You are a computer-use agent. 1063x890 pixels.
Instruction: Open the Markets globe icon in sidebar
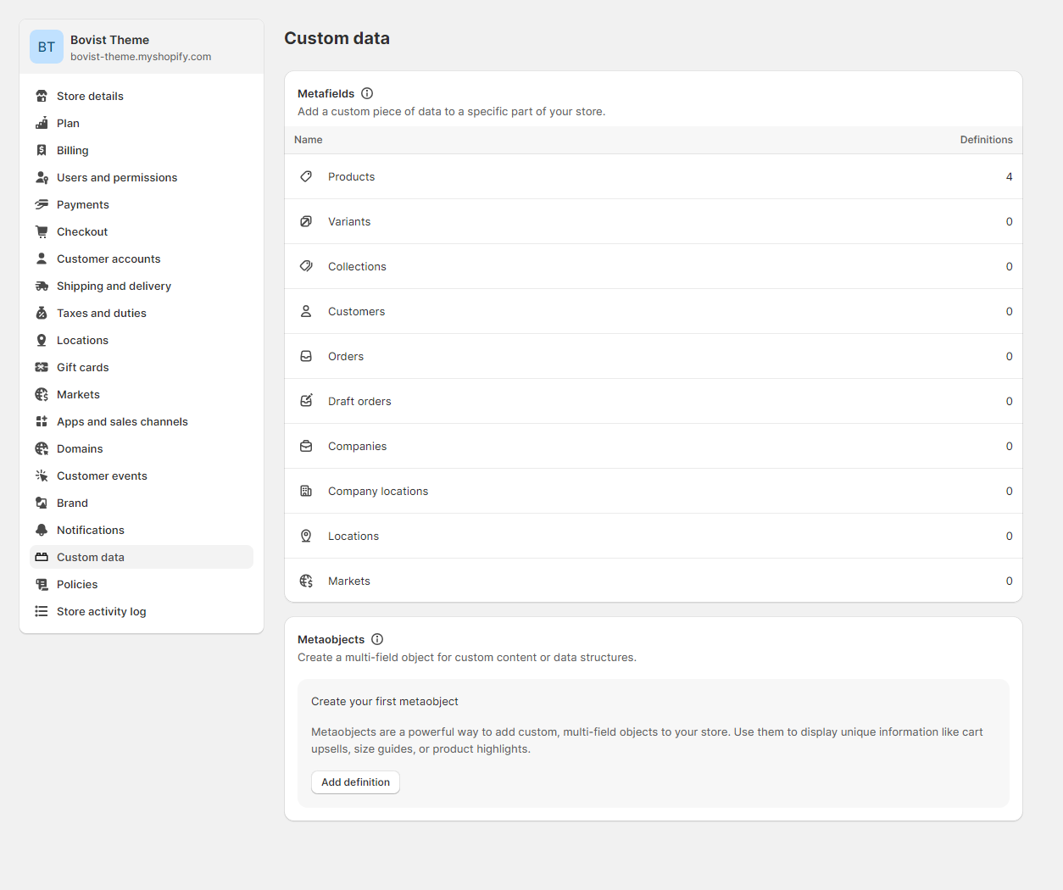click(x=41, y=394)
